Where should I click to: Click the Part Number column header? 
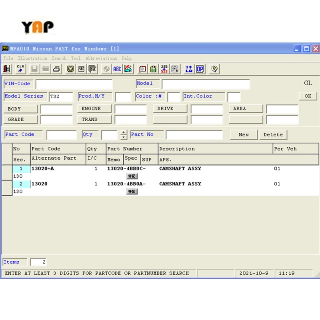click(132, 149)
